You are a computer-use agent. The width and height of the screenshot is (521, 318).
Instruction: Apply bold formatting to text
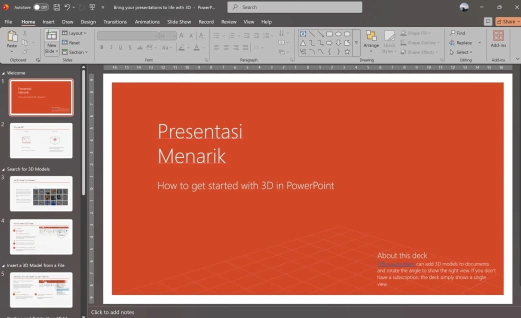point(102,47)
